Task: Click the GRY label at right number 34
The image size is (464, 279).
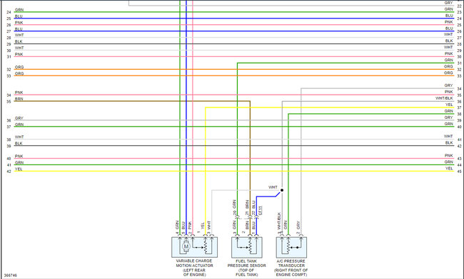Action: (x=448, y=85)
